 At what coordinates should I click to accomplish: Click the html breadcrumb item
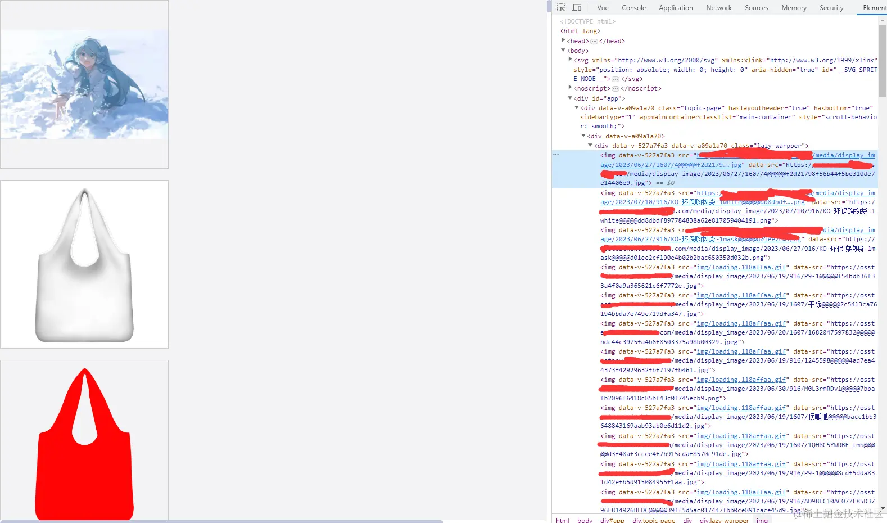coord(563,520)
